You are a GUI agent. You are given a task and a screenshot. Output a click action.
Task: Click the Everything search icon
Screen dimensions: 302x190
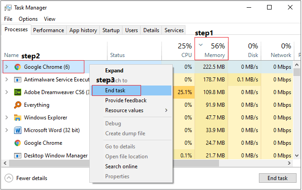pos(18,105)
